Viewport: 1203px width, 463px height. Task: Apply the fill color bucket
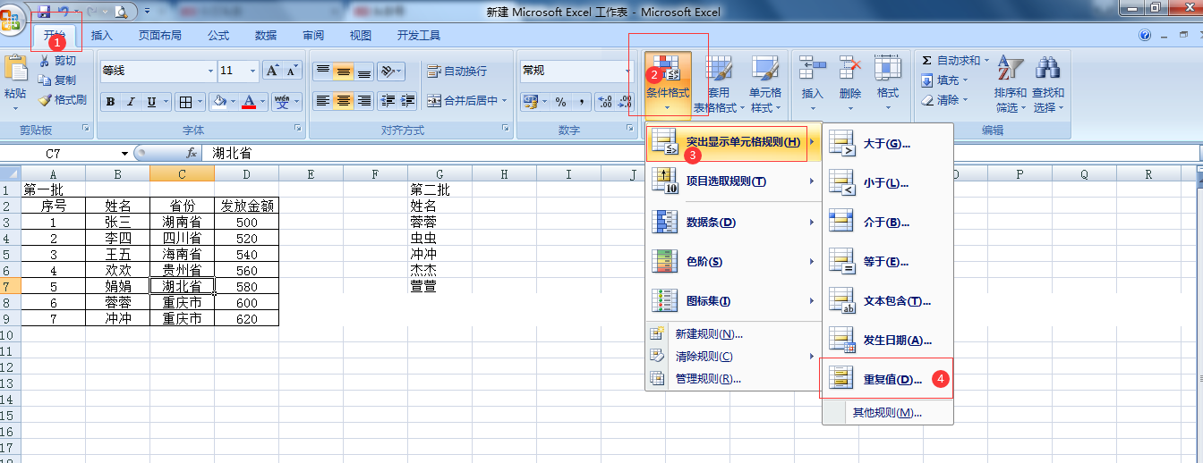[219, 101]
